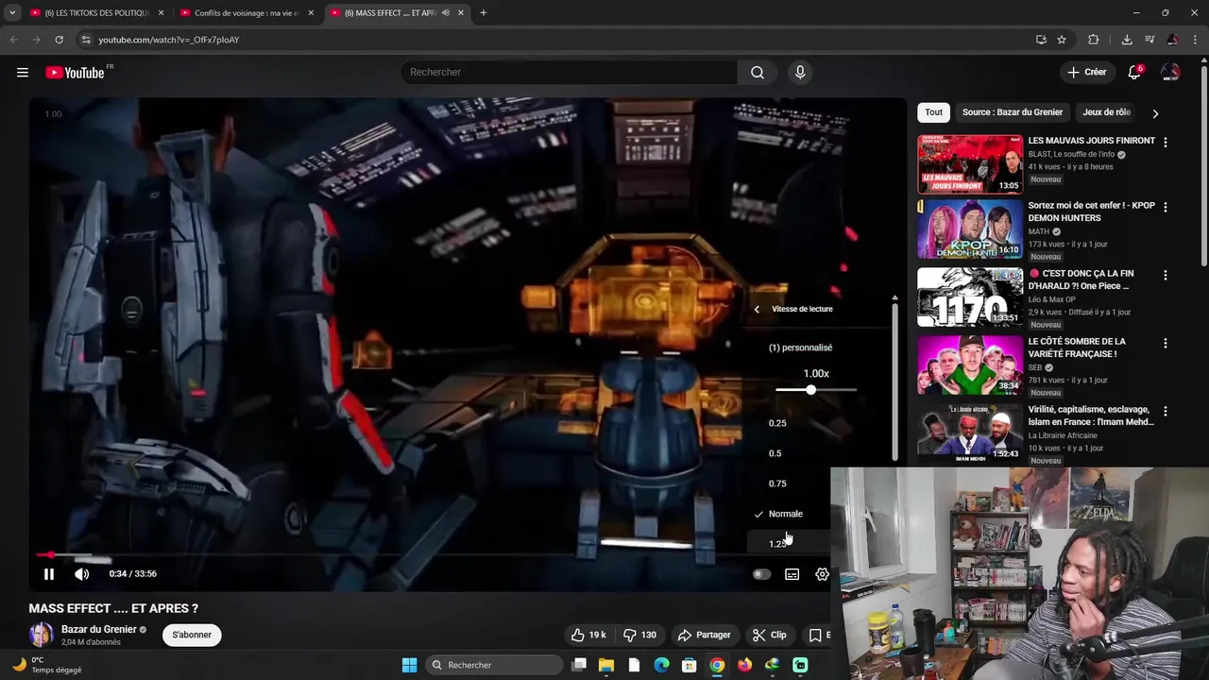
Task: Click the YouTube search input field
Action: (x=569, y=73)
